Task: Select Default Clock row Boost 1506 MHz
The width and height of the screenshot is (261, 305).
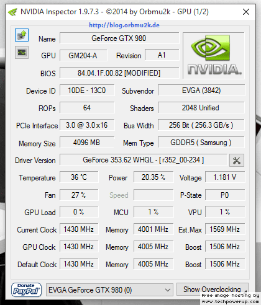Action: (225, 264)
